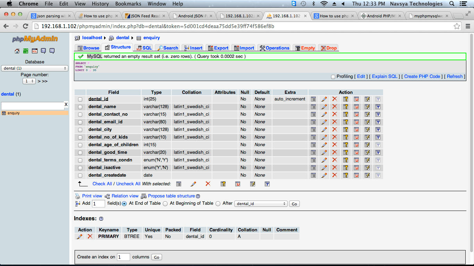Enable the Profiling checkbox

332,77
